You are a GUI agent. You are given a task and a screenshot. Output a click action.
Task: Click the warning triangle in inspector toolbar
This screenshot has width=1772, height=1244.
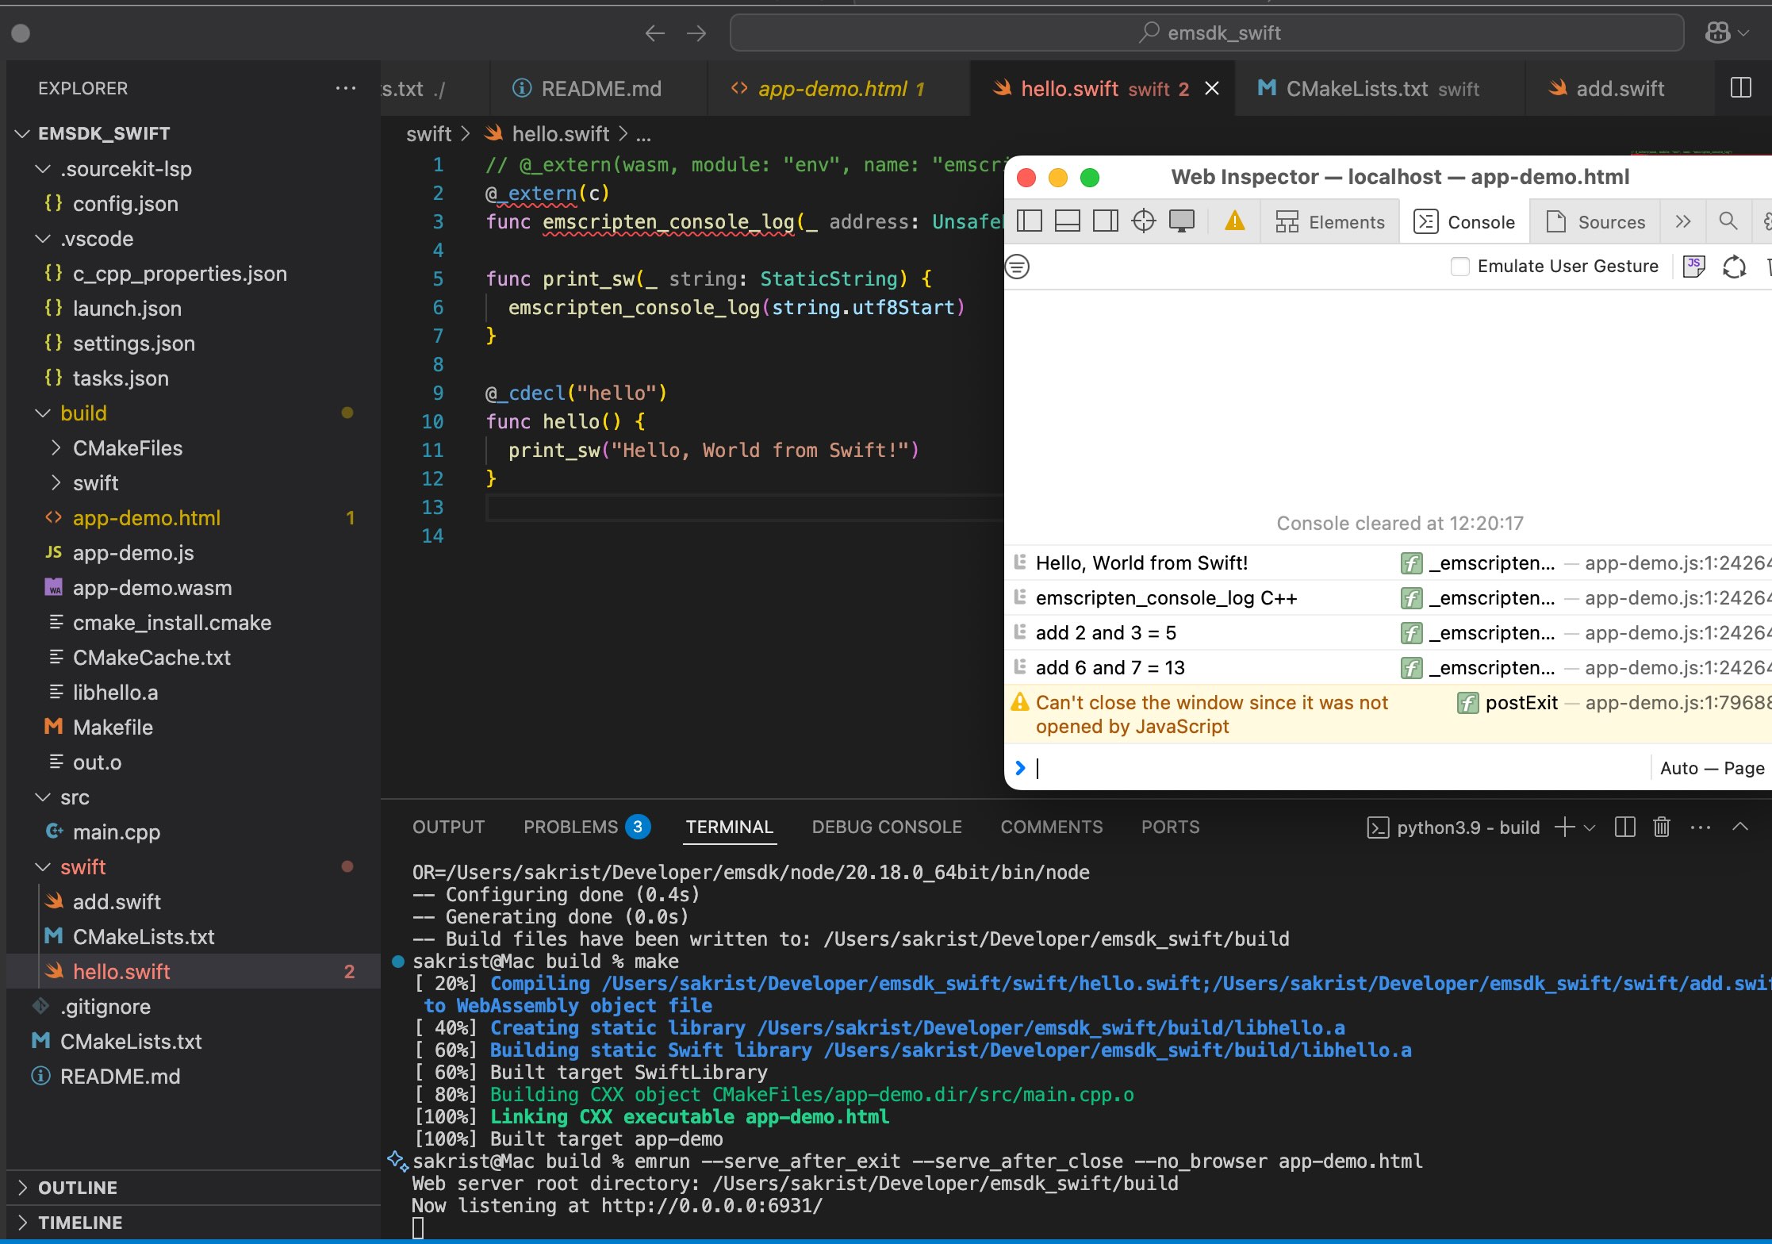pos(1235,221)
